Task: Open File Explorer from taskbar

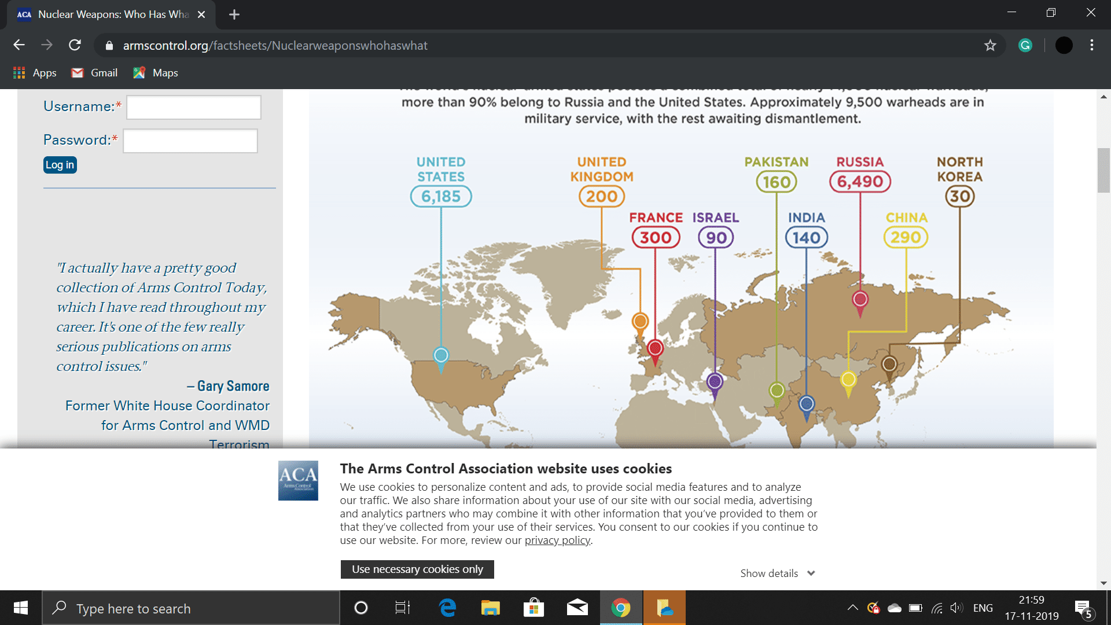Action: tap(490, 608)
